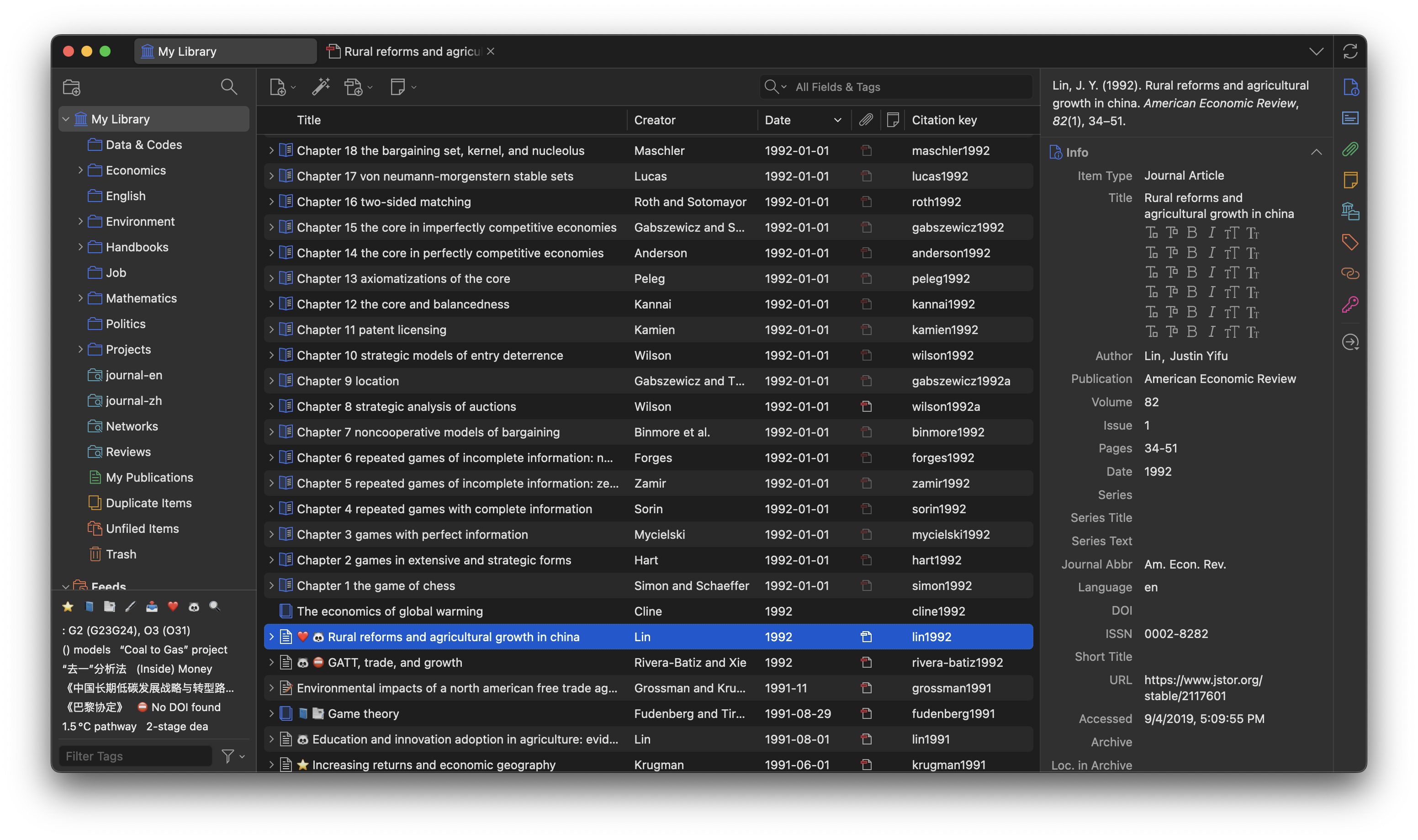Expand Chapter 8 strategic analysis of auctions
The image size is (1418, 840).
tap(271, 406)
